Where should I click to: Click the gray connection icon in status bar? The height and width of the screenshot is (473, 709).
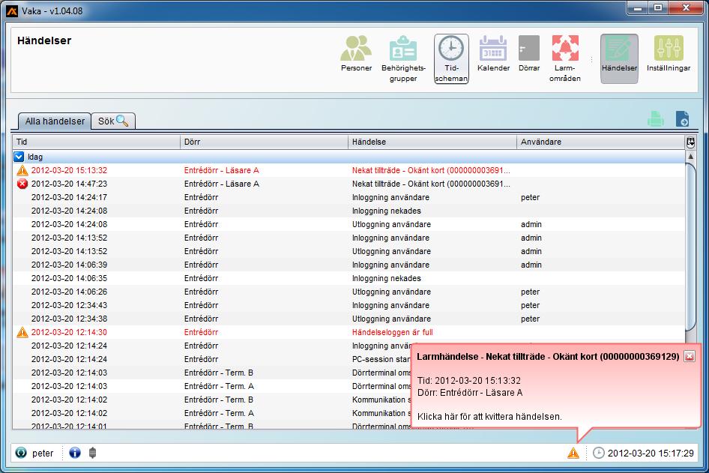click(x=93, y=453)
